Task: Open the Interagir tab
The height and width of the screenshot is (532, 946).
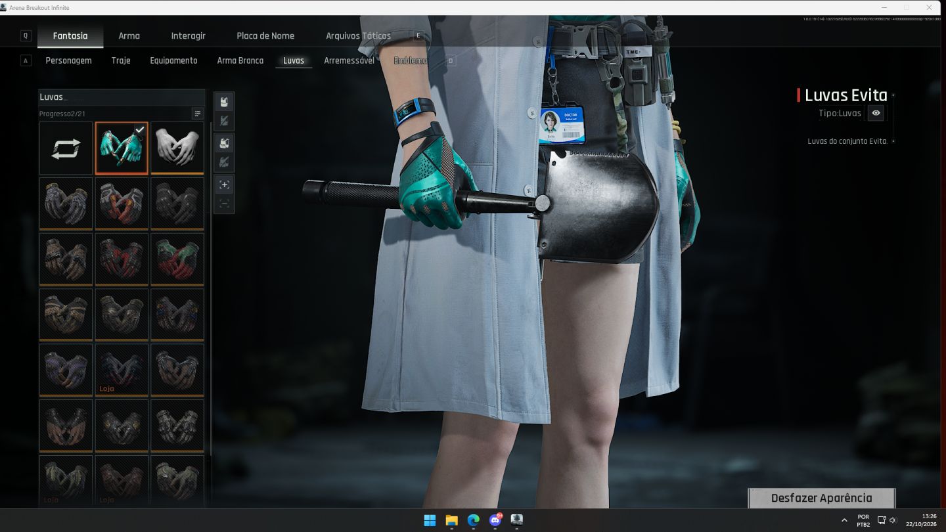Action: click(189, 35)
